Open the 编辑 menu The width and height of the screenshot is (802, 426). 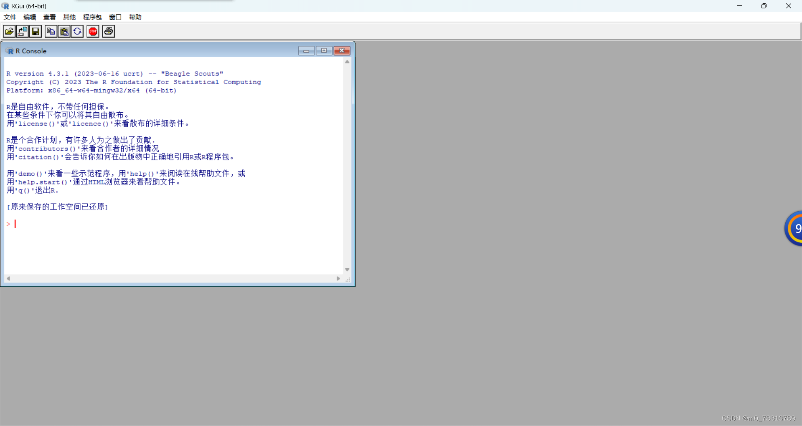(x=29, y=17)
